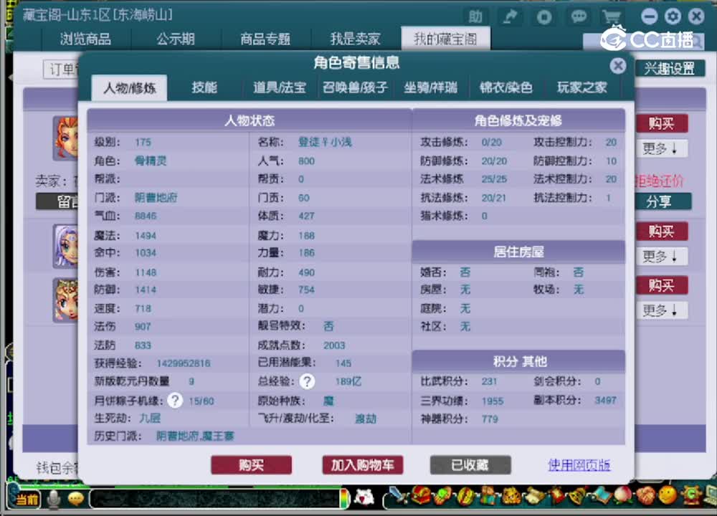Click the 助 help icon in title bar
The height and width of the screenshot is (516, 717).
click(x=475, y=16)
